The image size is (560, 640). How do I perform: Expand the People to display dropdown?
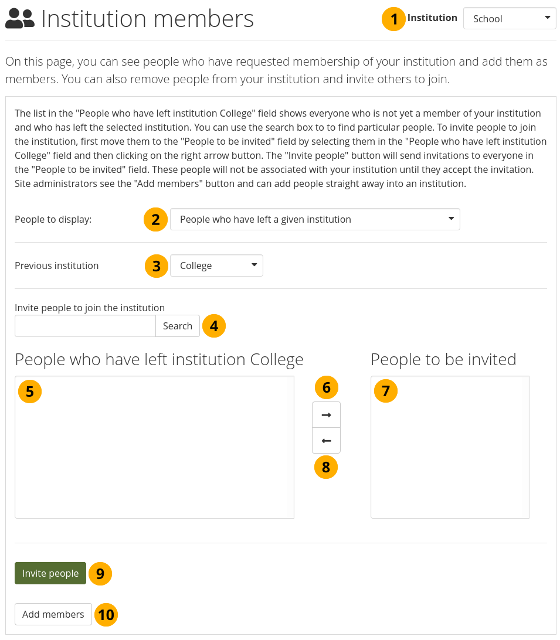(315, 219)
